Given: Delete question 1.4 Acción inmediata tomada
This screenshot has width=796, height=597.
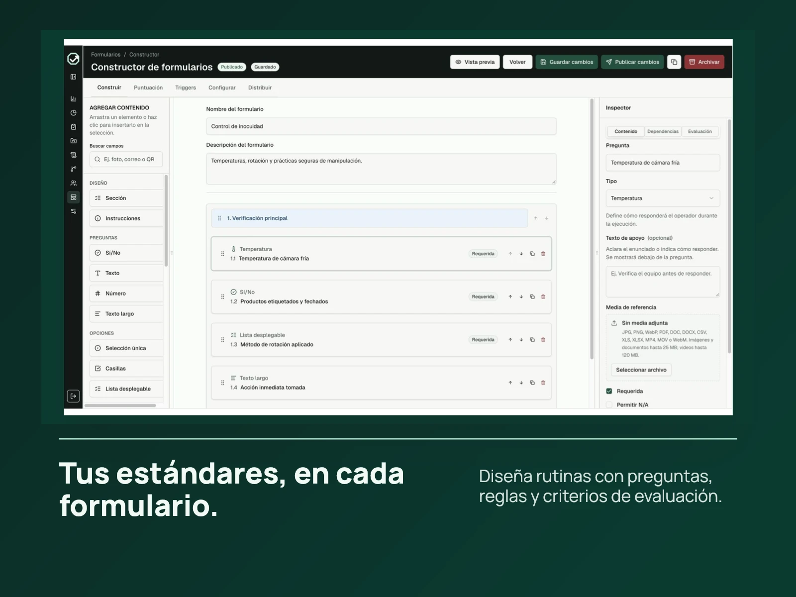Looking at the screenshot, I should coord(543,383).
